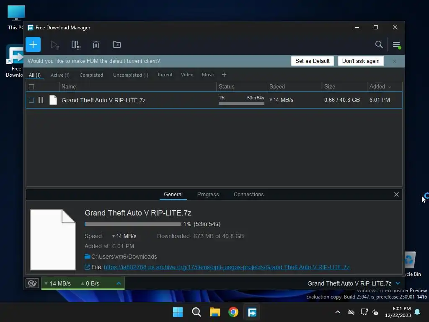This screenshot has width=429, height=322.
Task: Open the network icon in system tray
Action: (x=364, y=312)
